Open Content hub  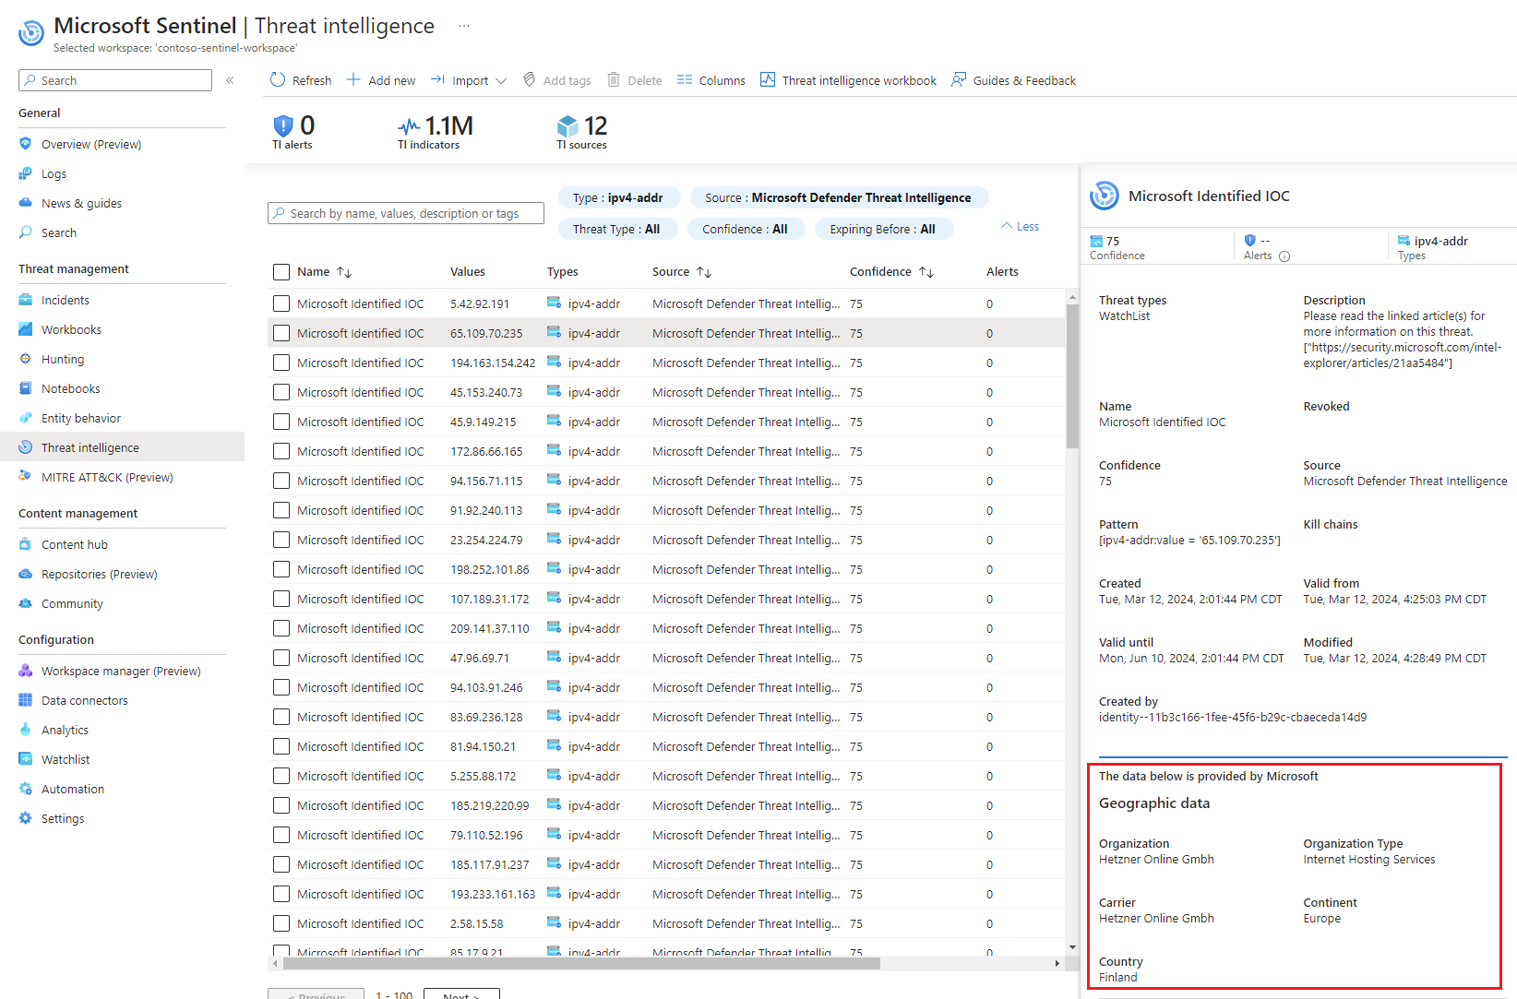pyautogui.click(x=75, y=544)
